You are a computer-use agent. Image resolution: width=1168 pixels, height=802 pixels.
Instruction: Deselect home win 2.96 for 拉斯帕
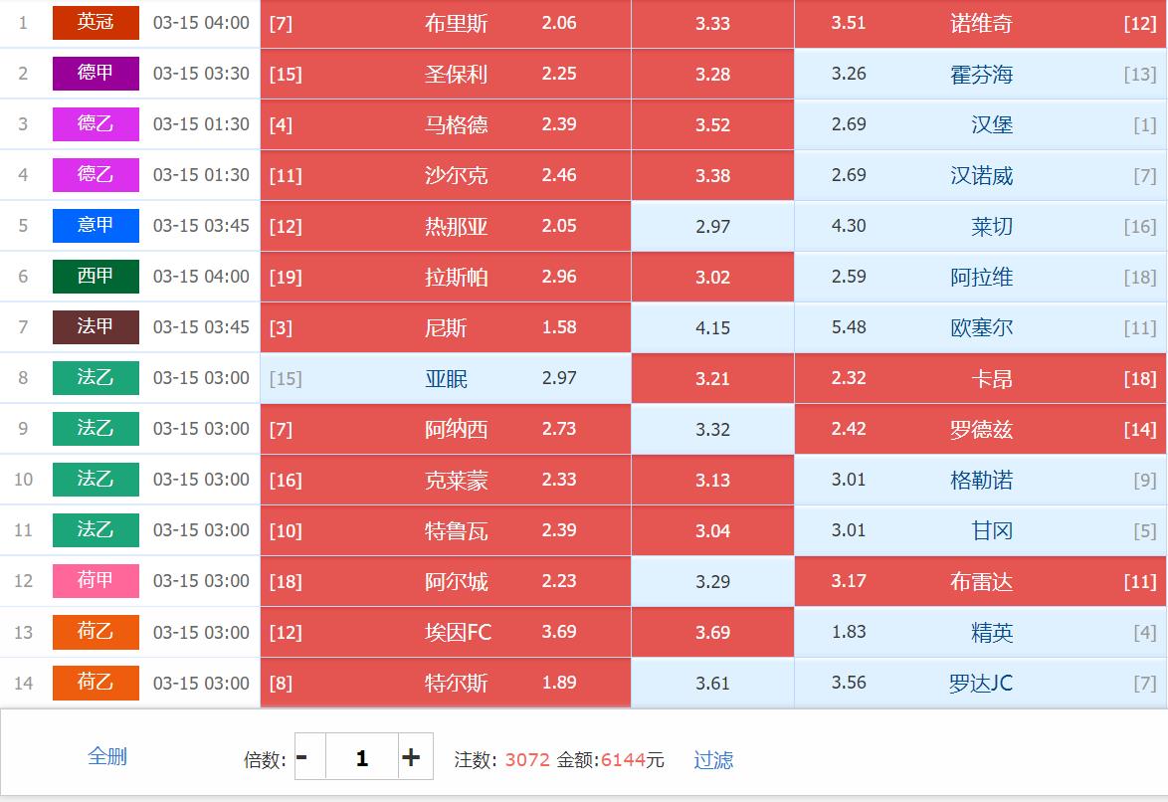tap(446, 277)
